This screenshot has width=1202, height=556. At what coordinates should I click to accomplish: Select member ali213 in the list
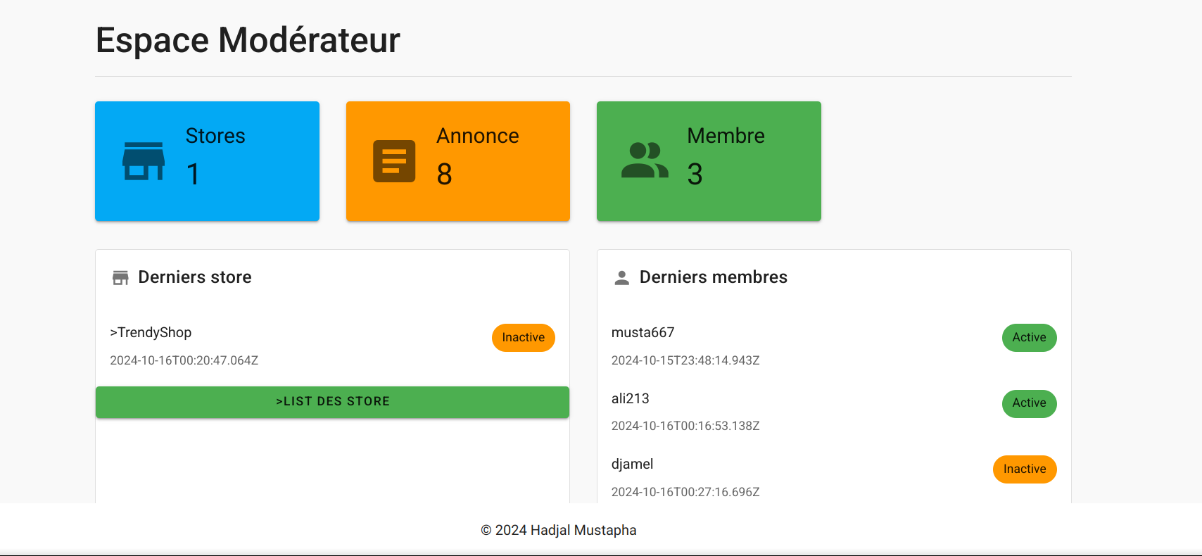point(630,398)
